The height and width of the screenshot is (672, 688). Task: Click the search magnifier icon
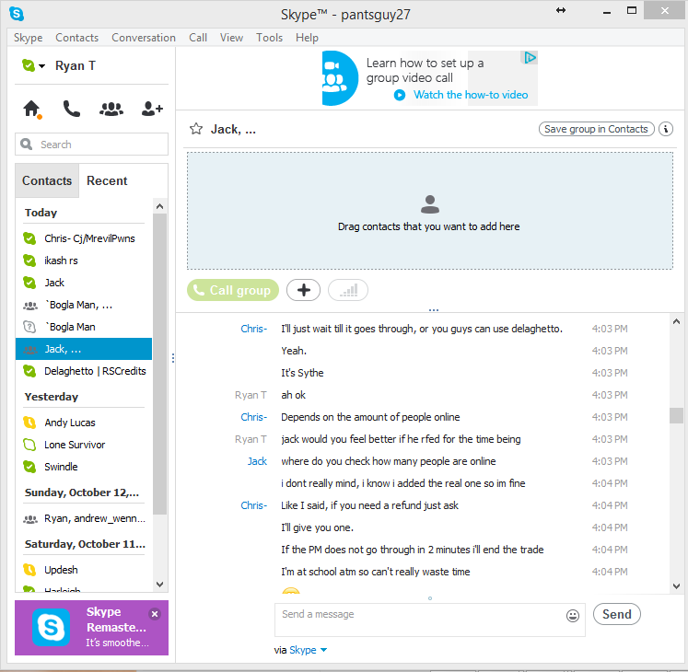coord(27,144)
